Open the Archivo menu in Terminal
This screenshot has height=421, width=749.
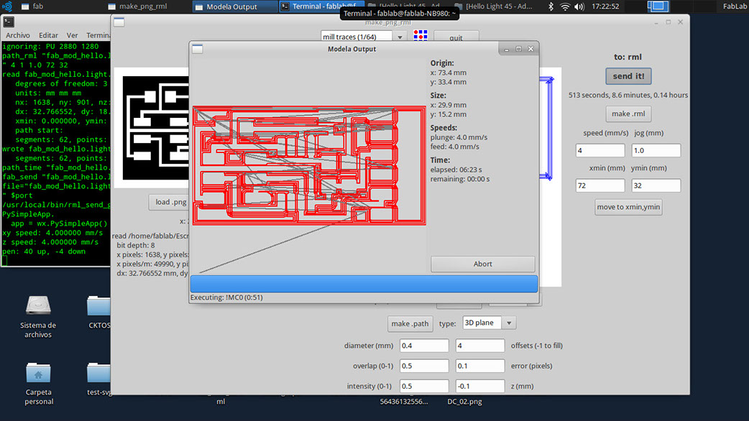[18, 35]
